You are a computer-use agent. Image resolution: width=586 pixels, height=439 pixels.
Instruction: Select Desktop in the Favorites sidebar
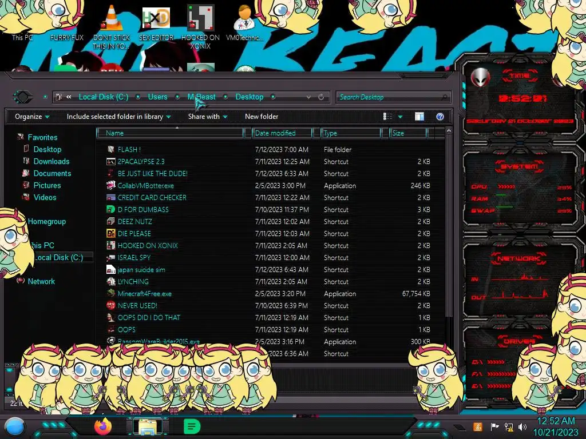(x=47, y=149)
